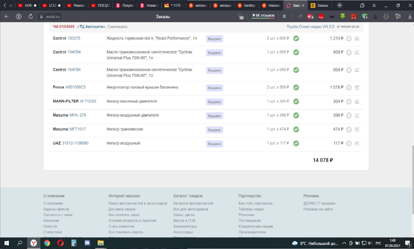Show hidden system tray icons chevron
414x249 pixels.
click(344, 243)
